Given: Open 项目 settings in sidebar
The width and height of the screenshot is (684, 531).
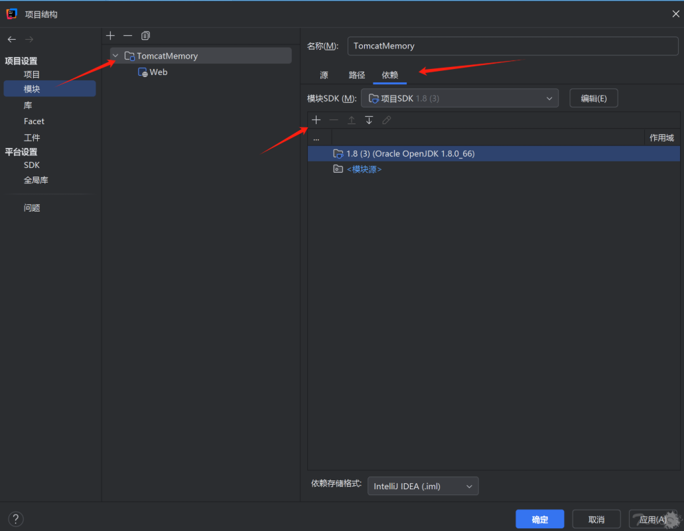Looking at the screenshot, I should coord(32,74).
